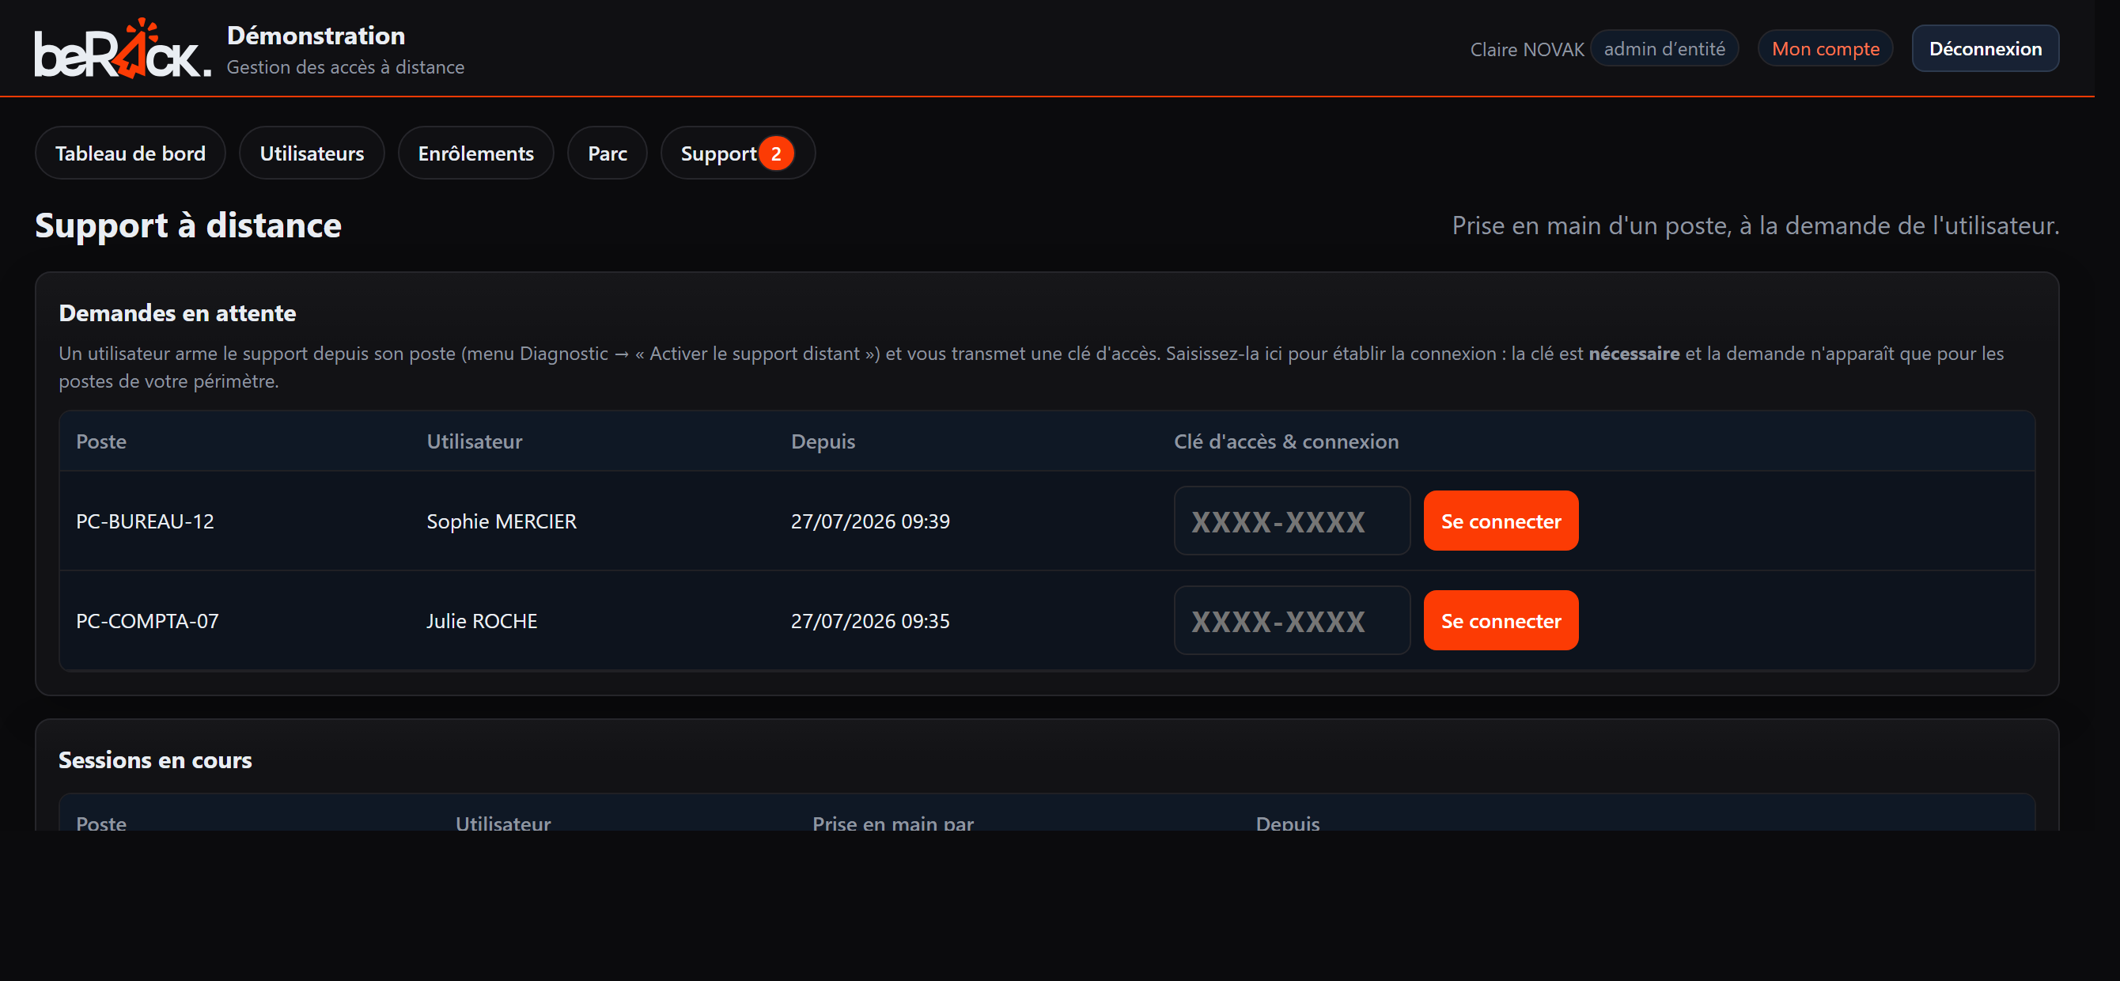Click the Support notification badge 2

[776, 153]
